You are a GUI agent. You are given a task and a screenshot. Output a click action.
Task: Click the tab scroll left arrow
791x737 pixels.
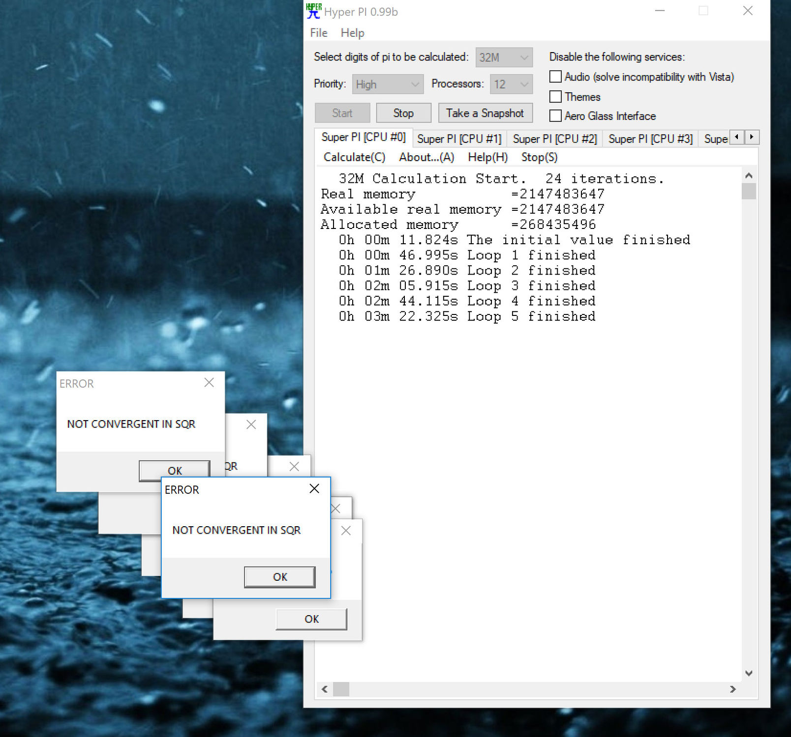(736, 137)
